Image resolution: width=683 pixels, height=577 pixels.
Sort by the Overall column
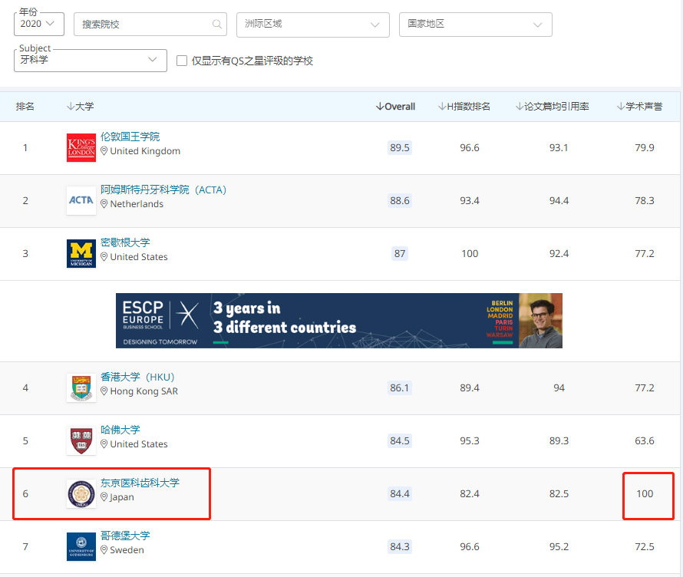click(x=395, y=107)
